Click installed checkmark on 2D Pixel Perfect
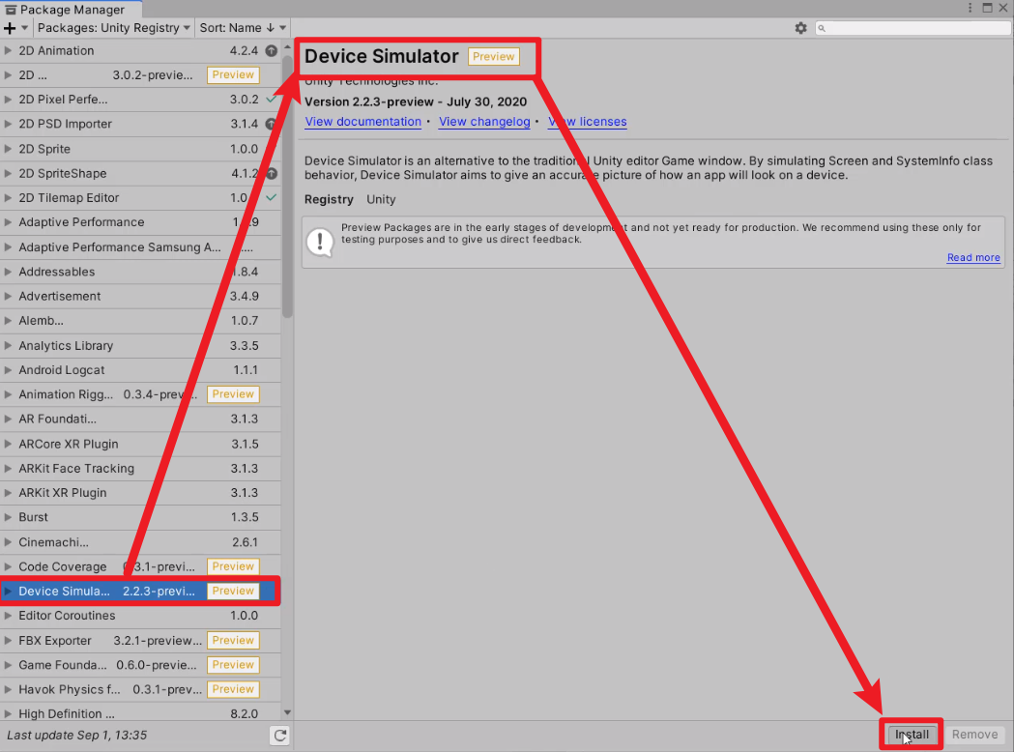Screen dimensions: 1014x752 point(272,100)
